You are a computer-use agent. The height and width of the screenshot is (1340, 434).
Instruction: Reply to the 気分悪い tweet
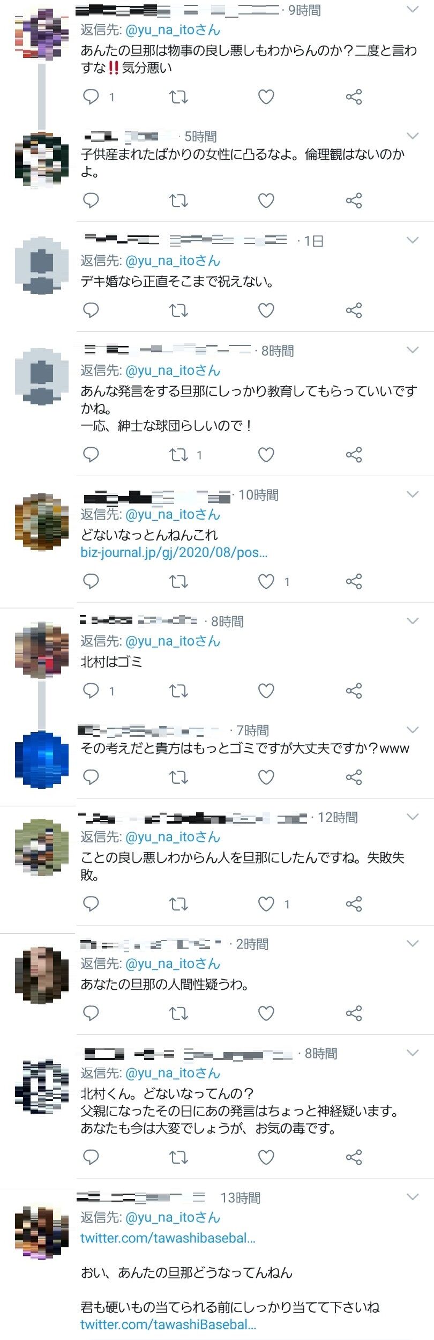point(91,97)
